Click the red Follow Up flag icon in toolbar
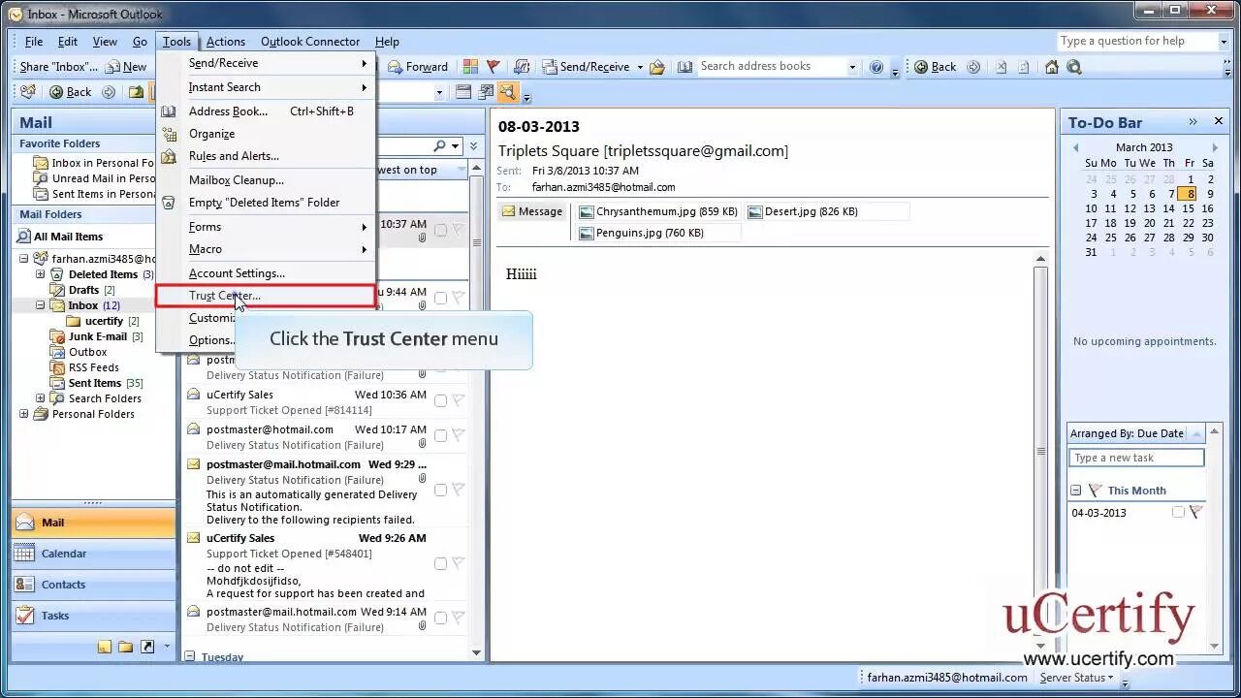This screenshot has height=698, width=1241. [x=493, y=67]
